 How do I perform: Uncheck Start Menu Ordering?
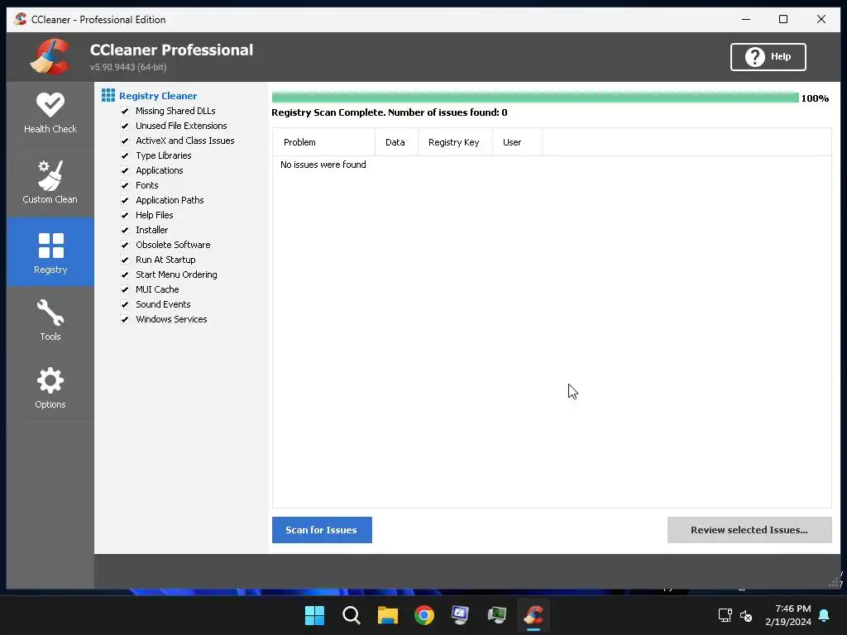pos(125,275)
